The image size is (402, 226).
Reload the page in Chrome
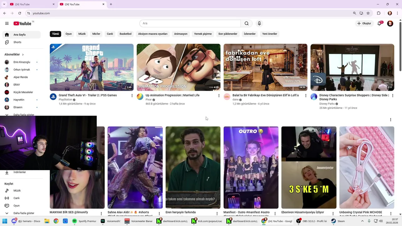[19, 13]
